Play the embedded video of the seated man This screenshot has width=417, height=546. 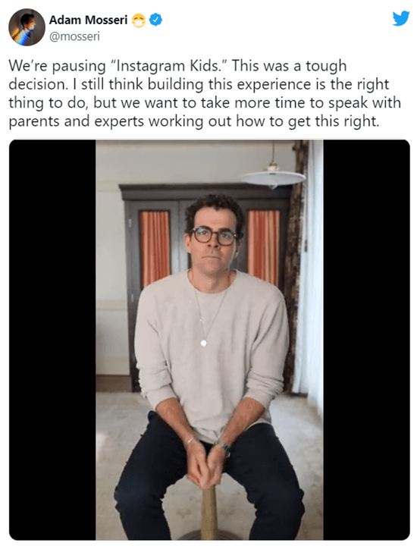209,340
